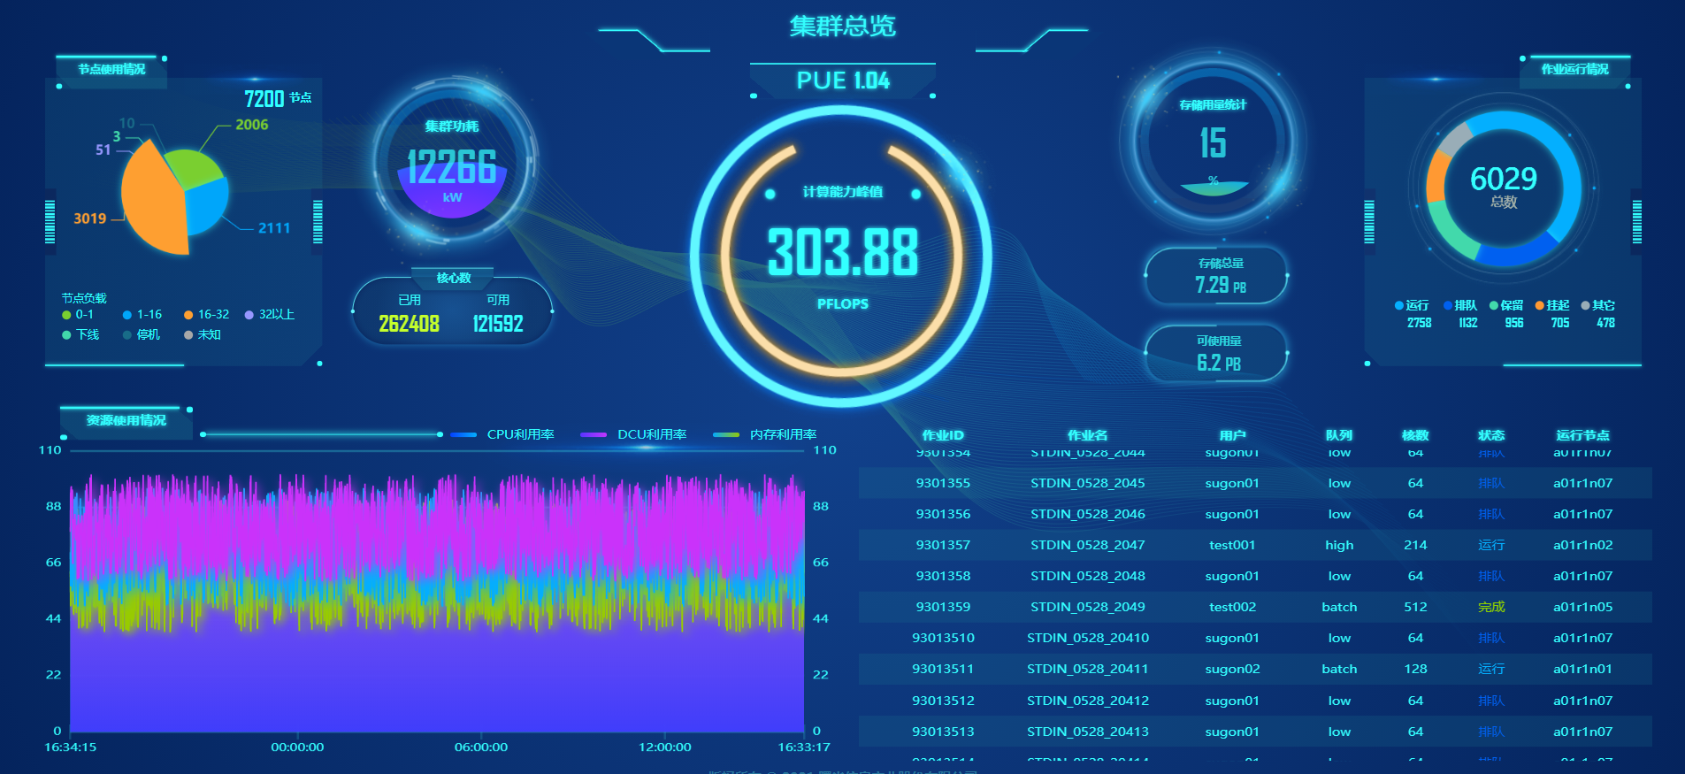This screenshot has height=774, width=1685.
Task: Click the 排队 job status legend dot
Action: coord(1448,306)
